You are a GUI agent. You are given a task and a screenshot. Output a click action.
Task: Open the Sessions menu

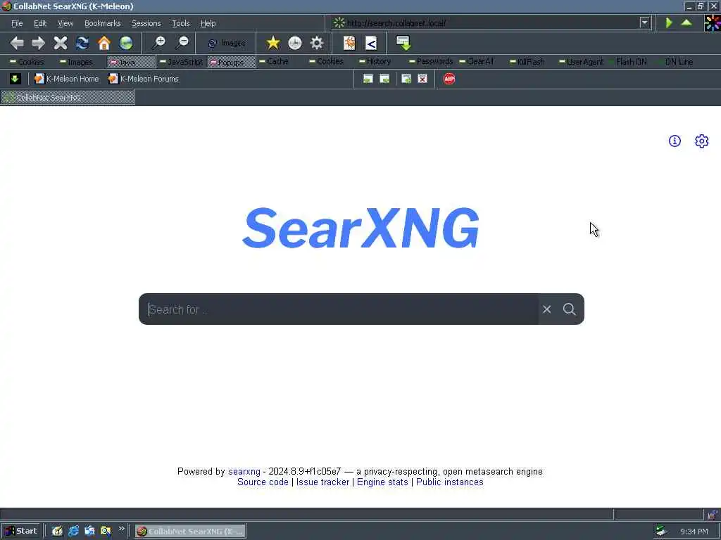pyautogui.click(x=146, y=23)
